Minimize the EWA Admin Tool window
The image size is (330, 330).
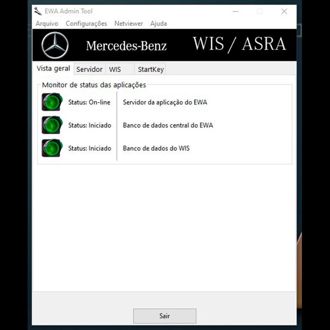pyautogui.click(x=236, y=12)
